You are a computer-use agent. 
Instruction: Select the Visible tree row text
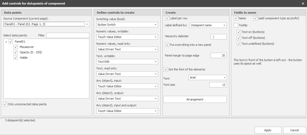[x=24, y=58]
